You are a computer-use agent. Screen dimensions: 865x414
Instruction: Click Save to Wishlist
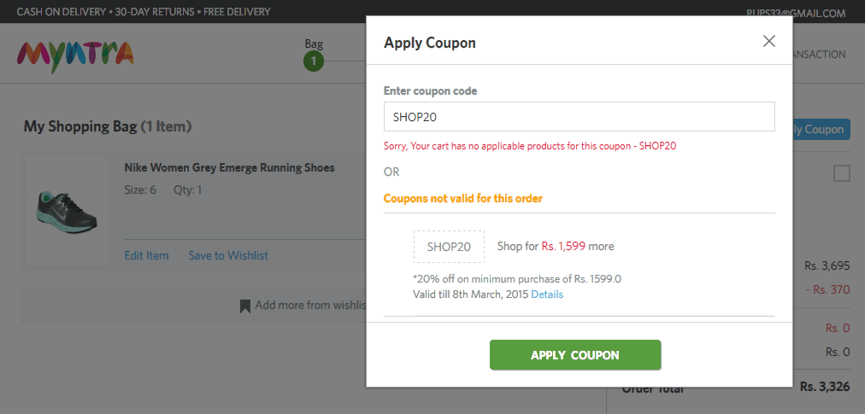pos(228,255)
